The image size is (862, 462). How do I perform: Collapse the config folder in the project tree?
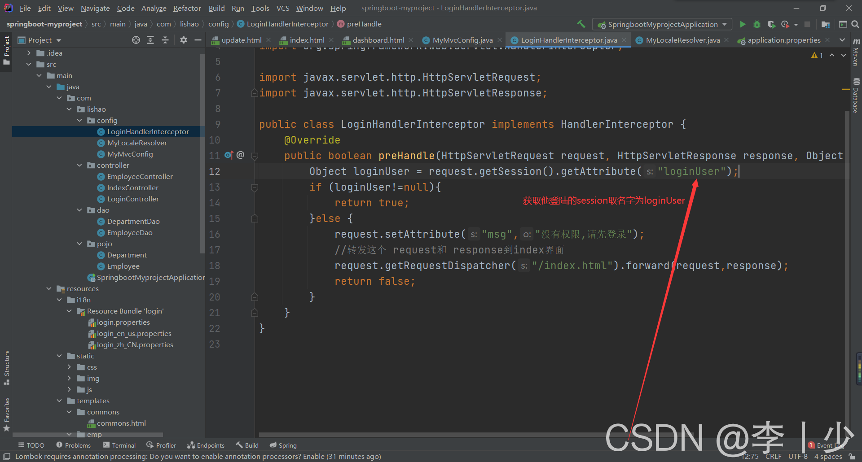coord(79,120)
